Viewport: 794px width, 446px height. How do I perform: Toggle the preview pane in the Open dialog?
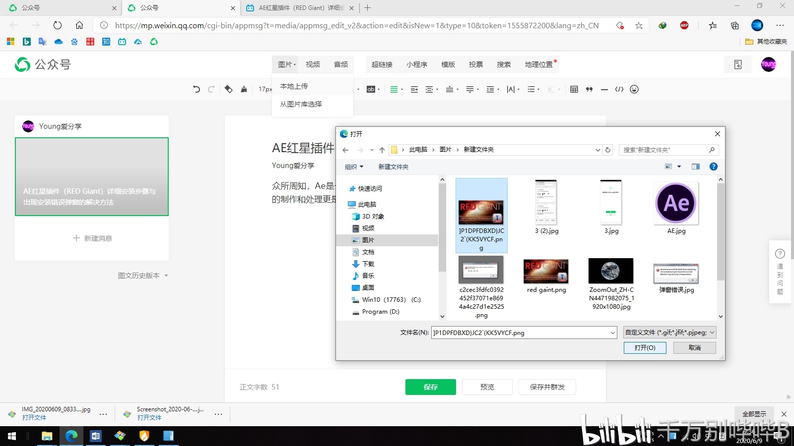(x=695, y=167)
